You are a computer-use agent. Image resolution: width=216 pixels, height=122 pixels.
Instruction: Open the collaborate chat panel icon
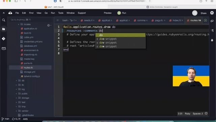(x=212, y=21)
